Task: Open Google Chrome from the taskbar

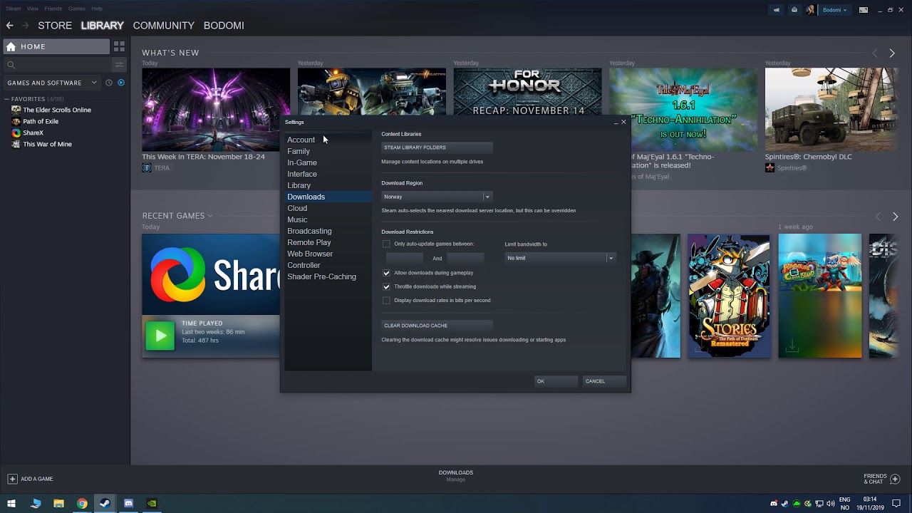Action: (x=82, y=504)
